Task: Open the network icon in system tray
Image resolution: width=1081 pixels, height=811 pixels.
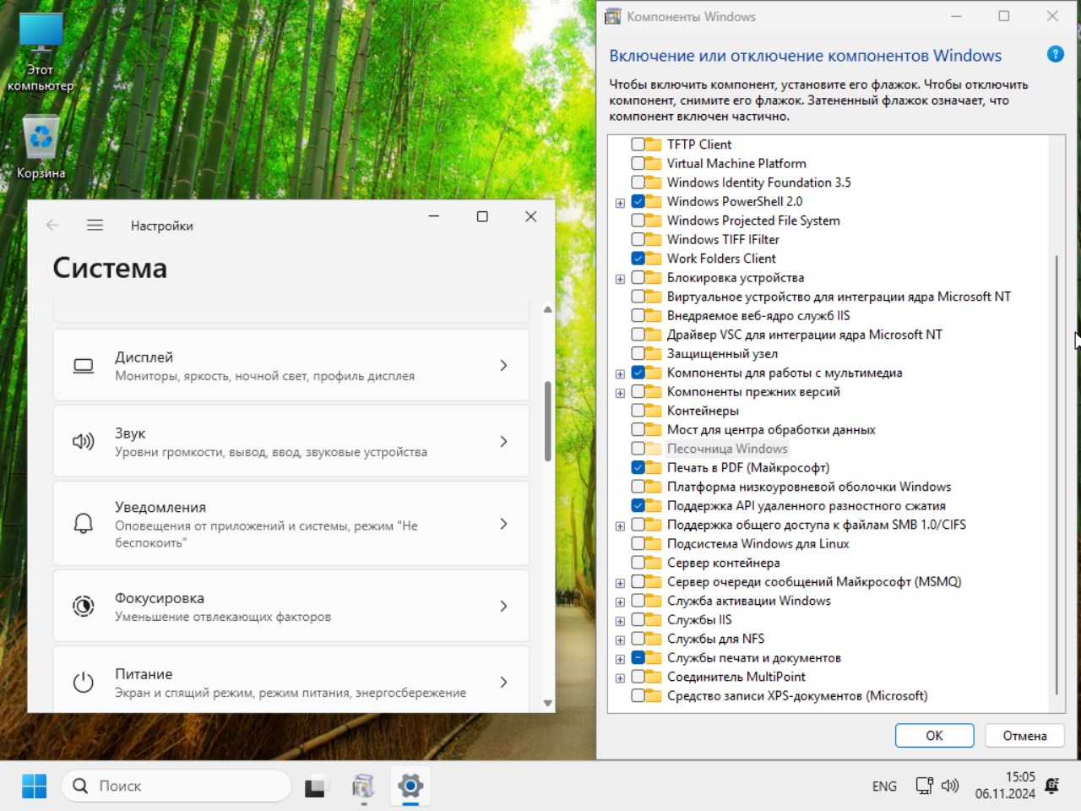Action: coord(925,786)
